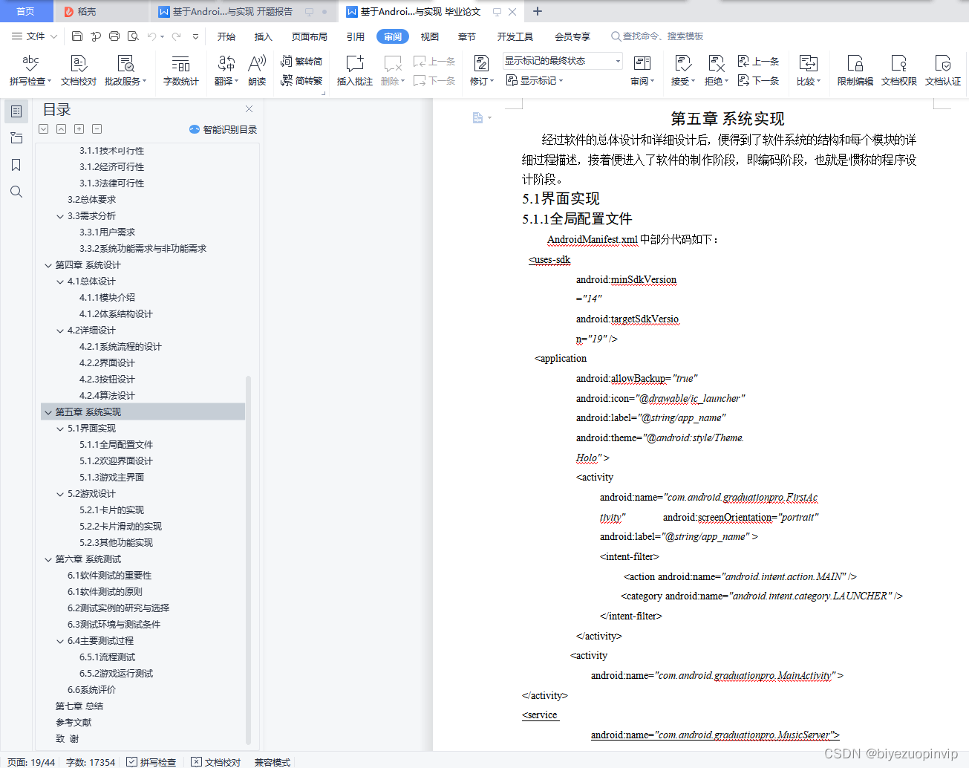Convert text with 简转繁
The image size is (969, 768).
click(x=301, y=80)
